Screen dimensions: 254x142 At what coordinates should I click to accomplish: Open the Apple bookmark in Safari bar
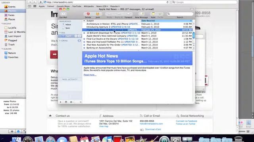[42, 6]
